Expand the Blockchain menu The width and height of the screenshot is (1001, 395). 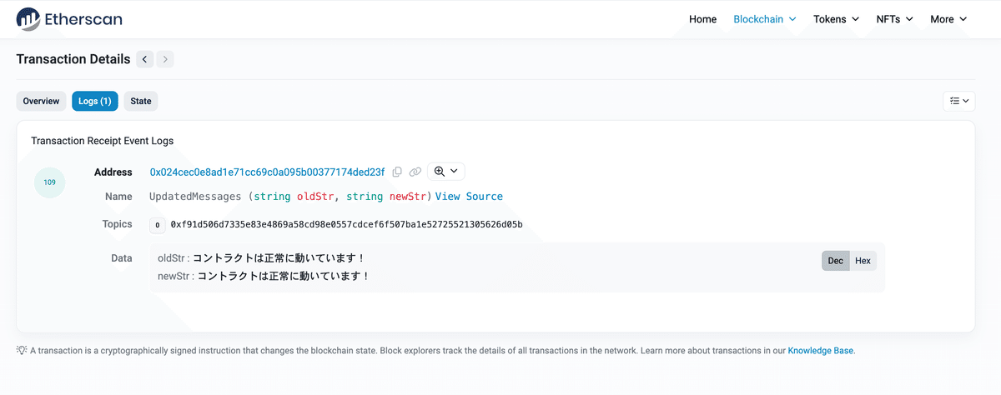(x=765, y=19)
